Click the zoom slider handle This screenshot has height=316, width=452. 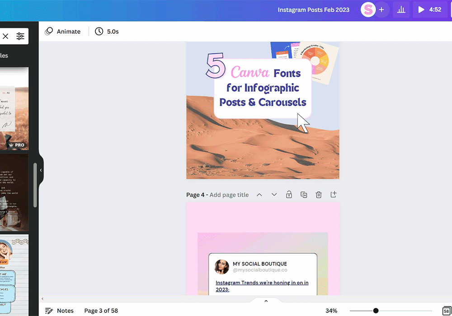376,311
